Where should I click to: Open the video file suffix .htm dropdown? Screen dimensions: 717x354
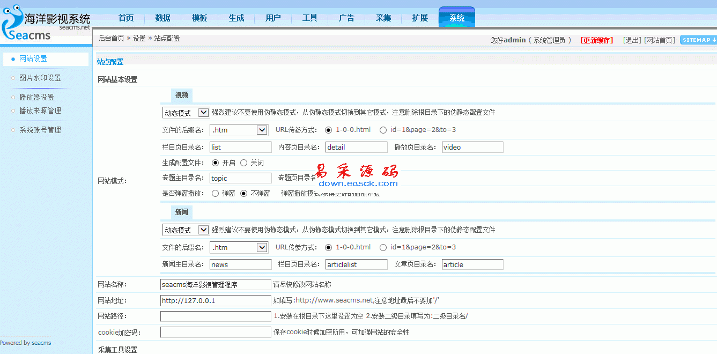[239, 130]
